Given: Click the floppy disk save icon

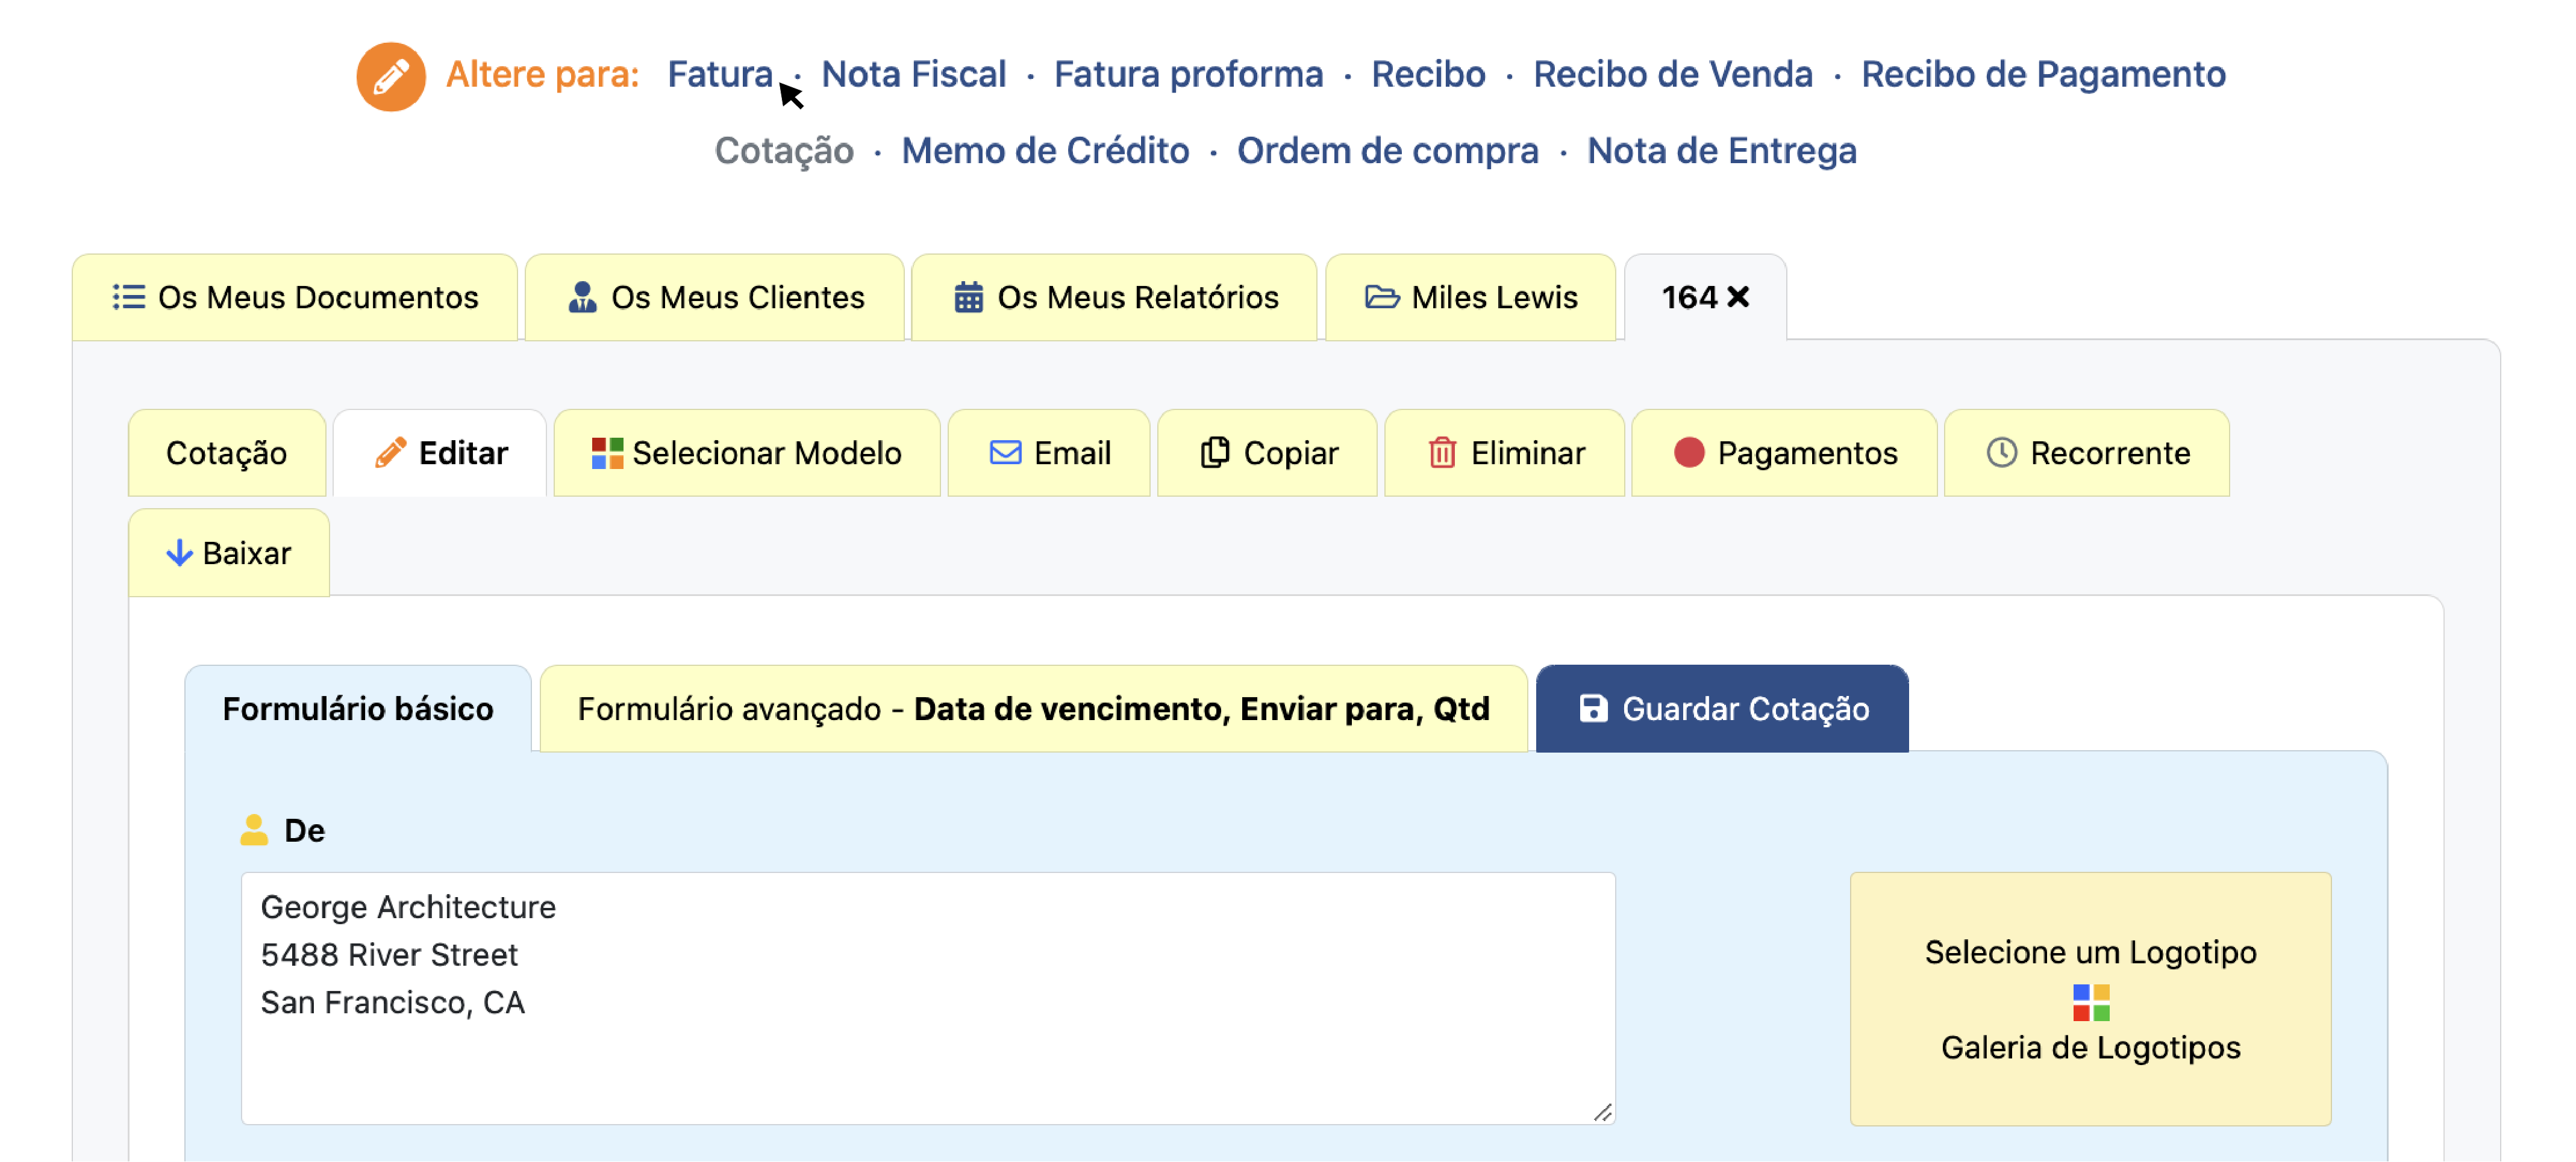Looking at the screenshot, I should 1593,709.
